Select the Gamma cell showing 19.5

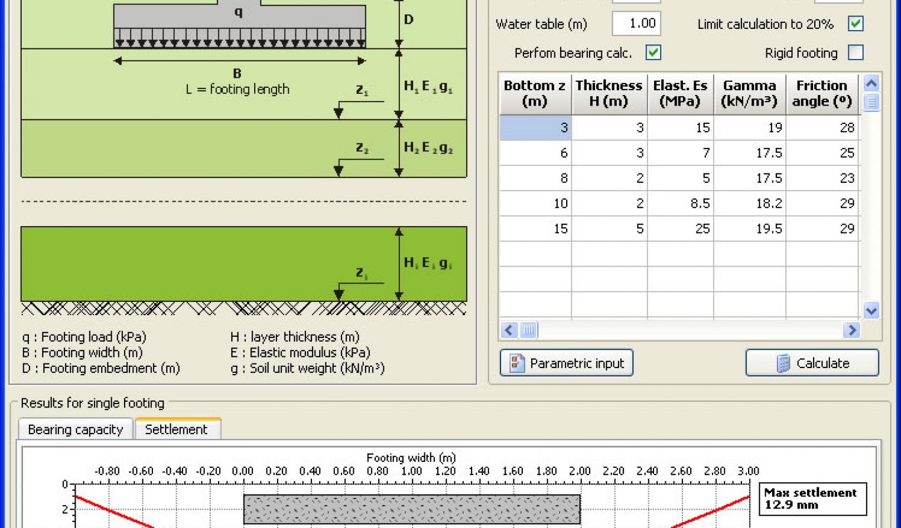[750, 228]
